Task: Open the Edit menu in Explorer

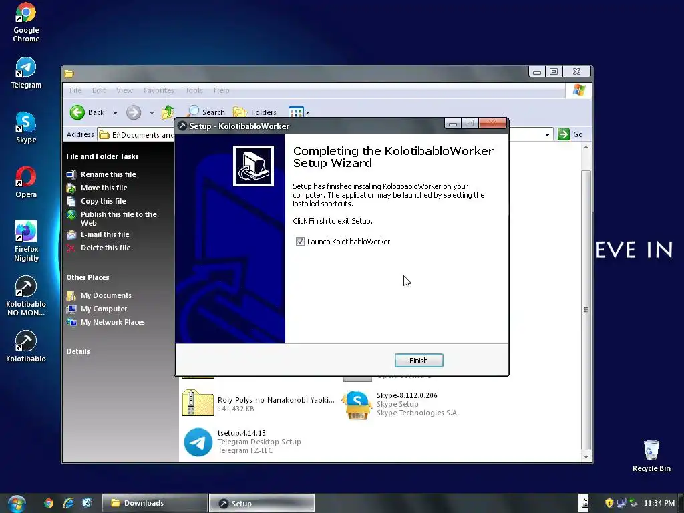Action: 99,90
